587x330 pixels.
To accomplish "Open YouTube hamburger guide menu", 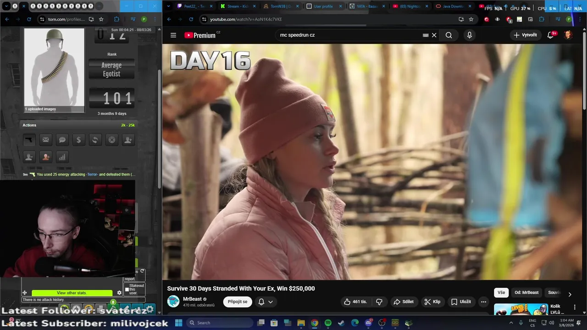I will click(173, 35).
